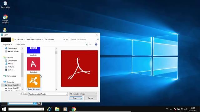The width and height of the screenshot is (200, 112).
Task: Click the taskbar clock
Action: point(193,109)
